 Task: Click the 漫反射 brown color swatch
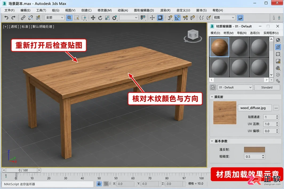pyautogui.click(x=254, y=150)
